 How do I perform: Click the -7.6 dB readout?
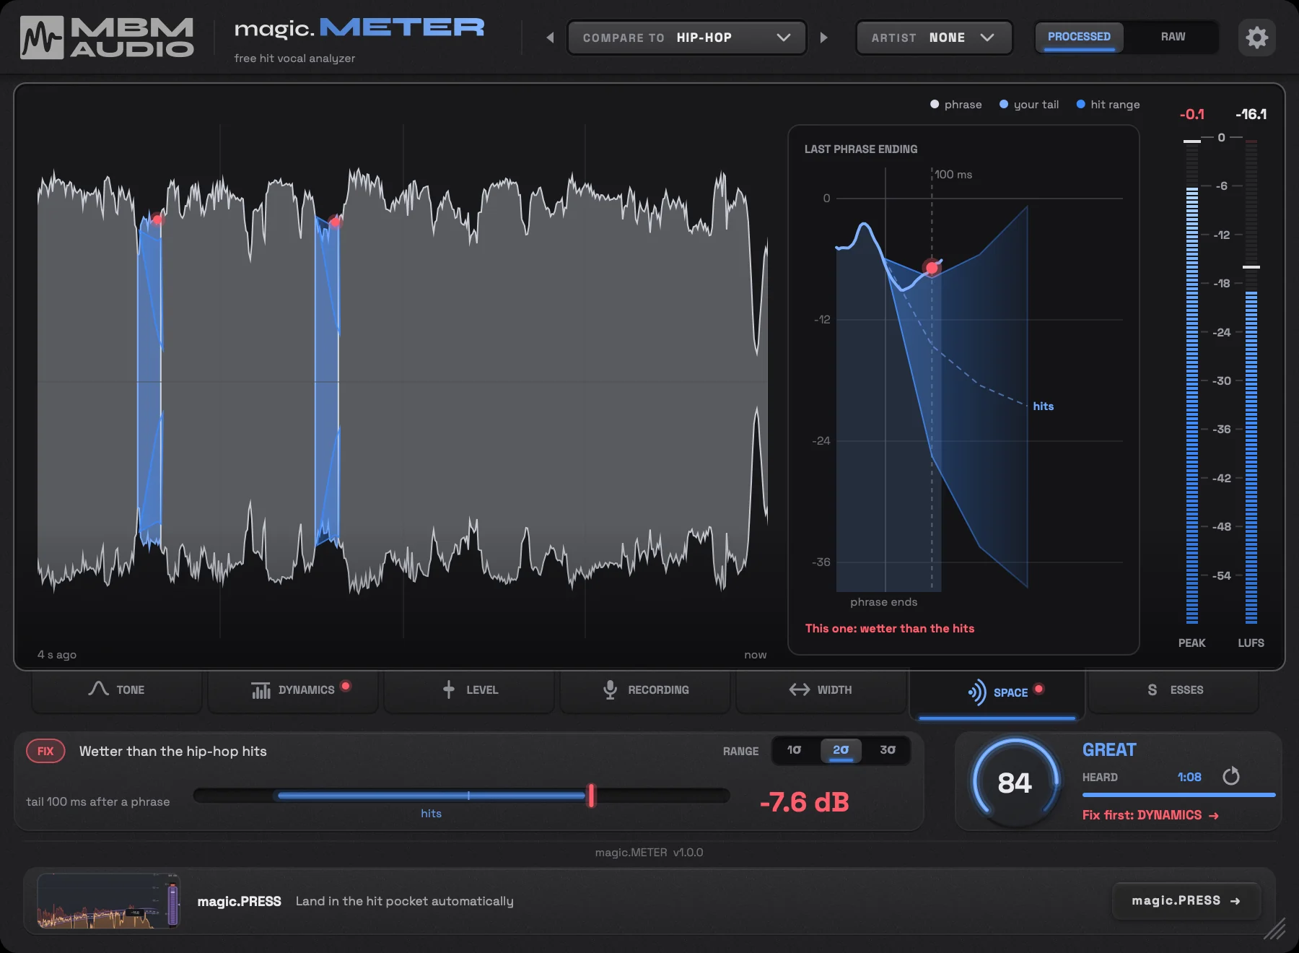point(804,802)
